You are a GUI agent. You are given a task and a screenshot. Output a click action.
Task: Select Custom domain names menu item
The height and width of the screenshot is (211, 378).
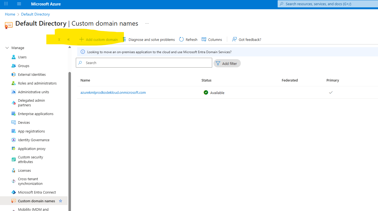pyautogui.click(x=37, y=201)
